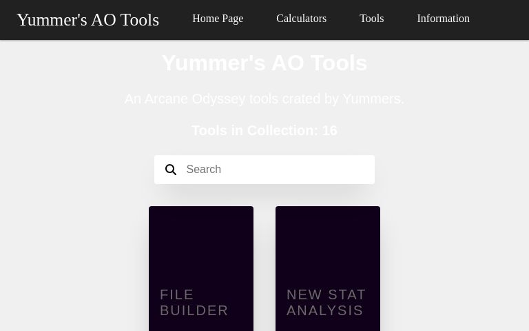
Task: Click the word ANALYSIS on second card
Action: pos(325,310)
